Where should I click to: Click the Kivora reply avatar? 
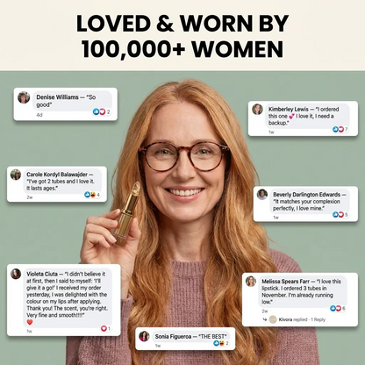(273, 319)
